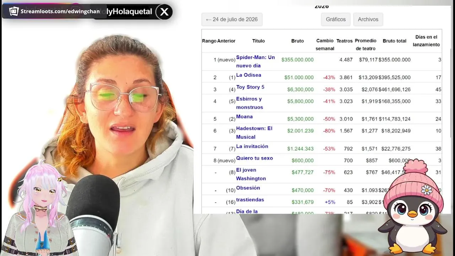Click the Título column header

(258, 41)
